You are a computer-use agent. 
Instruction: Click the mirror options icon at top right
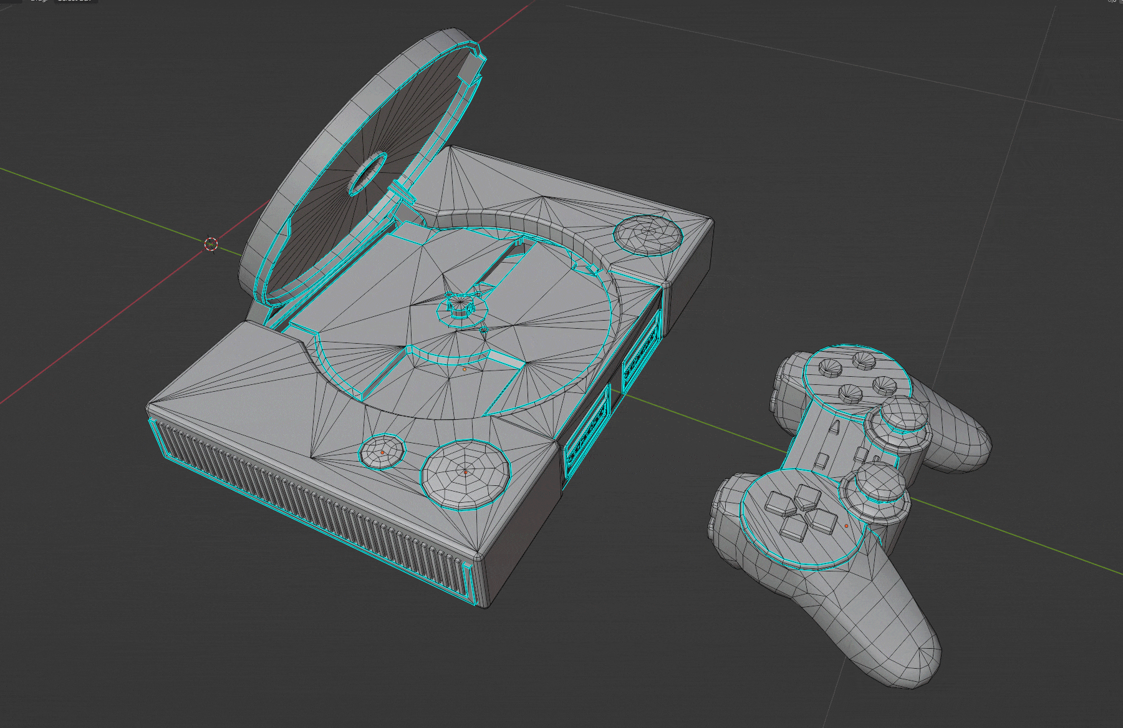tap(1111, 1)
